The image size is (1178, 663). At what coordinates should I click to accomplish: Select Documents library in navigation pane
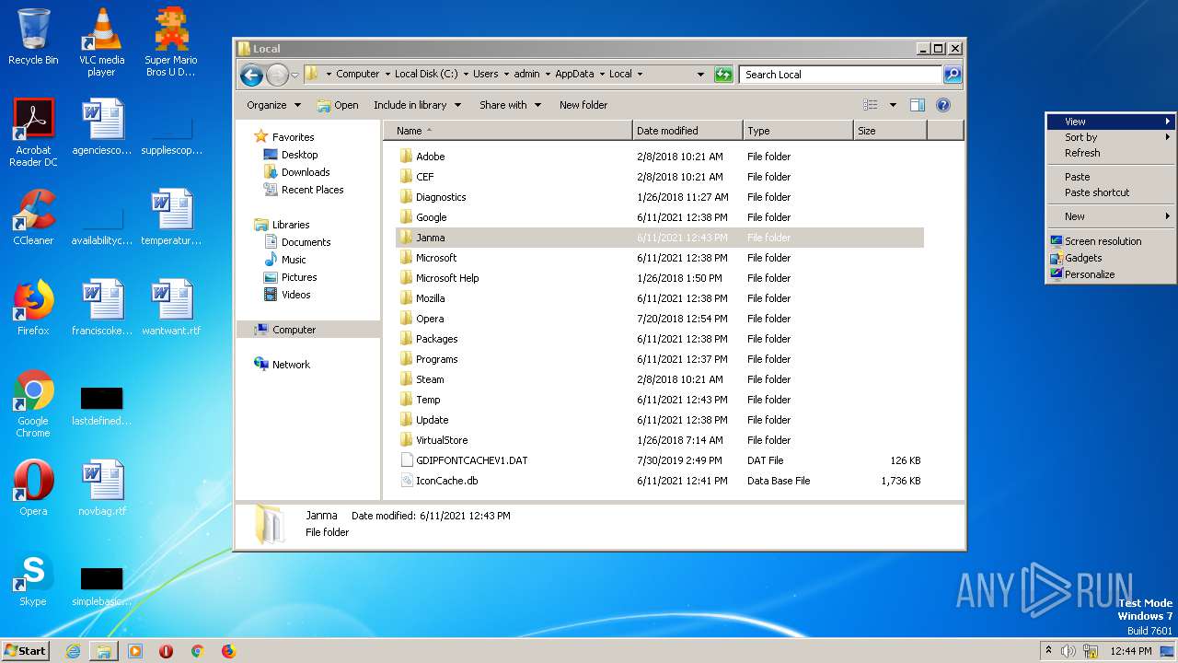(x=306, y=242)
